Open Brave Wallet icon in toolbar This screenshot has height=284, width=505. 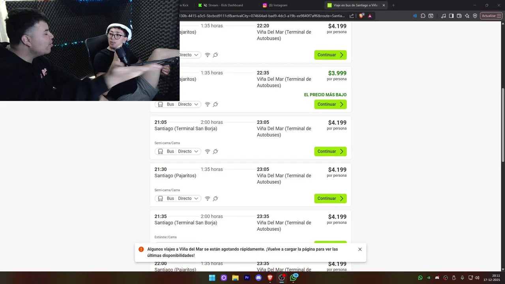pos(459,16)
